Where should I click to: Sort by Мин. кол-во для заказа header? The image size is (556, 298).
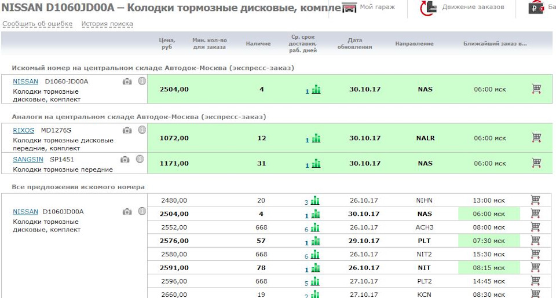210,43
